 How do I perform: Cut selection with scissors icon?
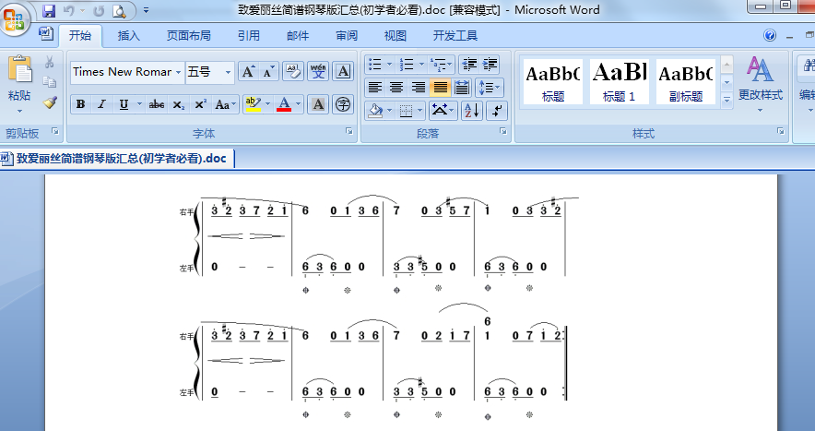pos(50,63)
